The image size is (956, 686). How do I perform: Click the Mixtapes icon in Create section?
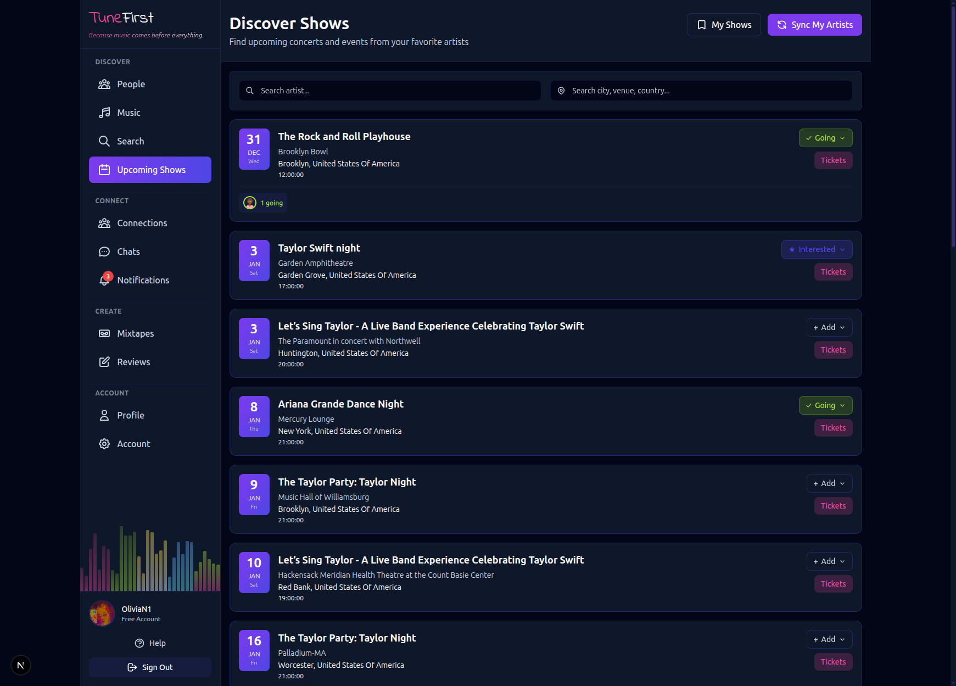[x=104, y=333]
